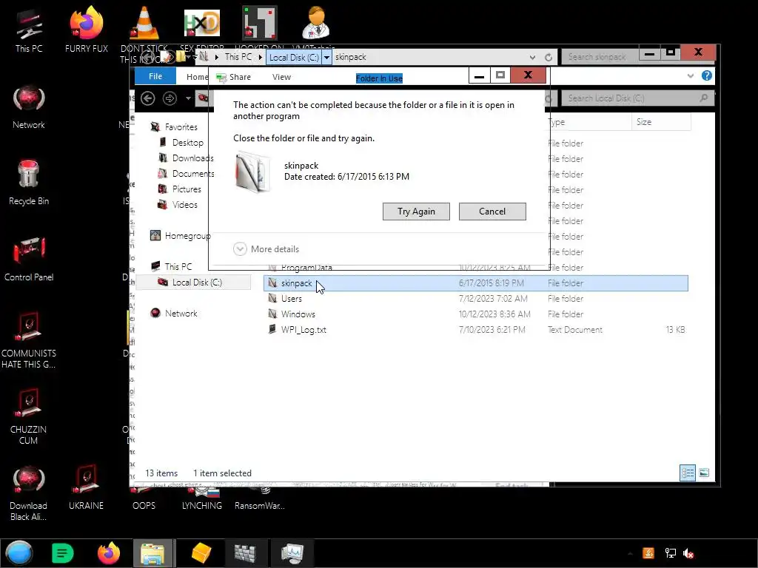Open system monitor taskbar icon
The height and width of the screenshot is (568, 758).
[x=292, y=553]
